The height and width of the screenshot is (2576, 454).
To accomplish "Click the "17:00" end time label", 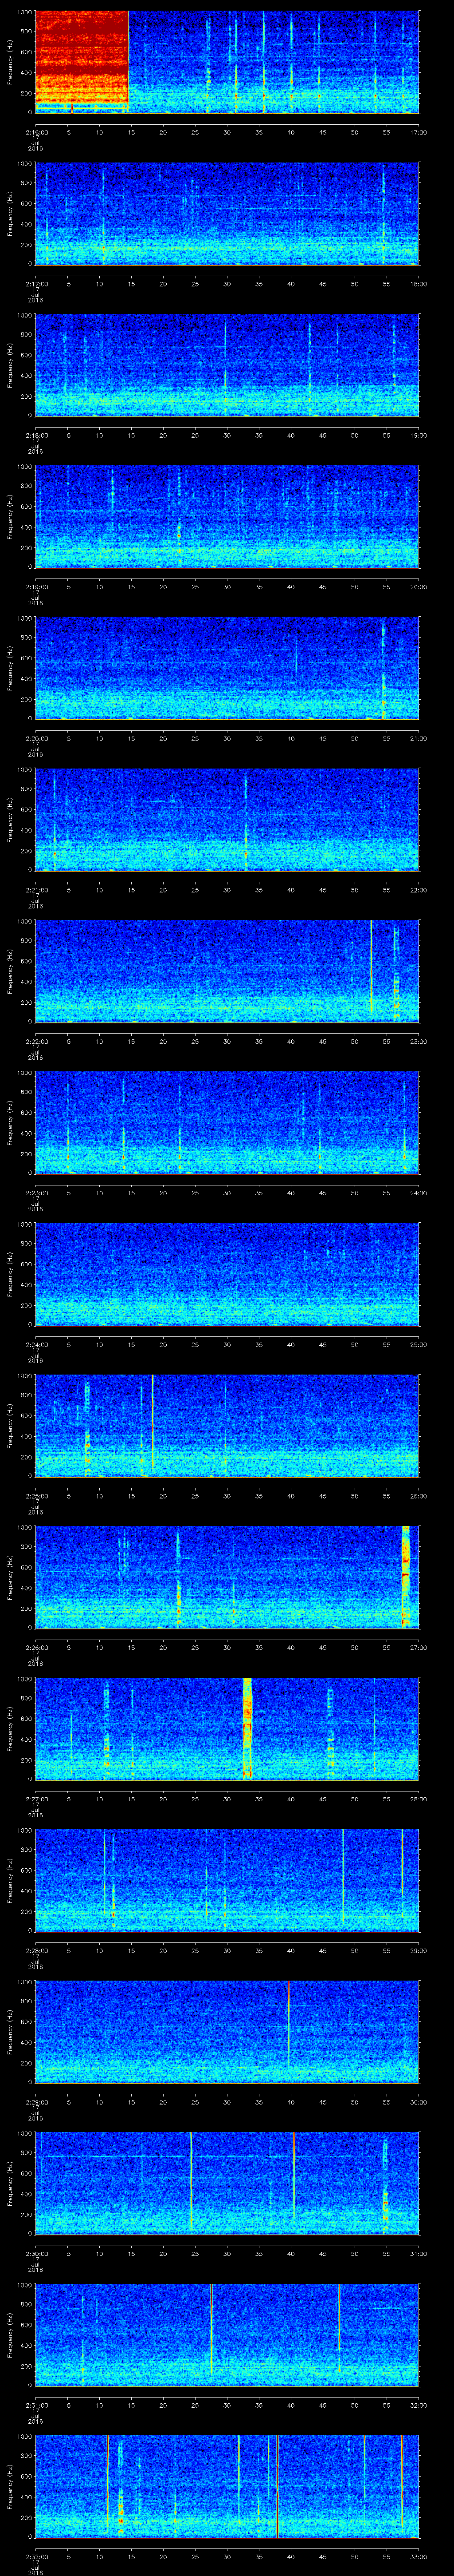I will [x=418, y=132].
